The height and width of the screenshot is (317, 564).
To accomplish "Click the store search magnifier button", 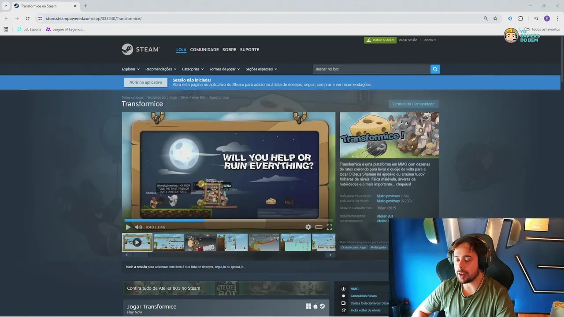I will point(435,69).
